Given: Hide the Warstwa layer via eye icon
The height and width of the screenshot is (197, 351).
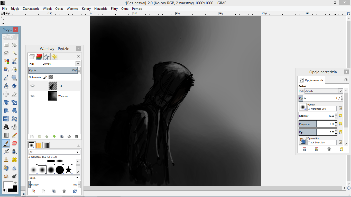Looking at the screenshot, I should coord(32,96).
